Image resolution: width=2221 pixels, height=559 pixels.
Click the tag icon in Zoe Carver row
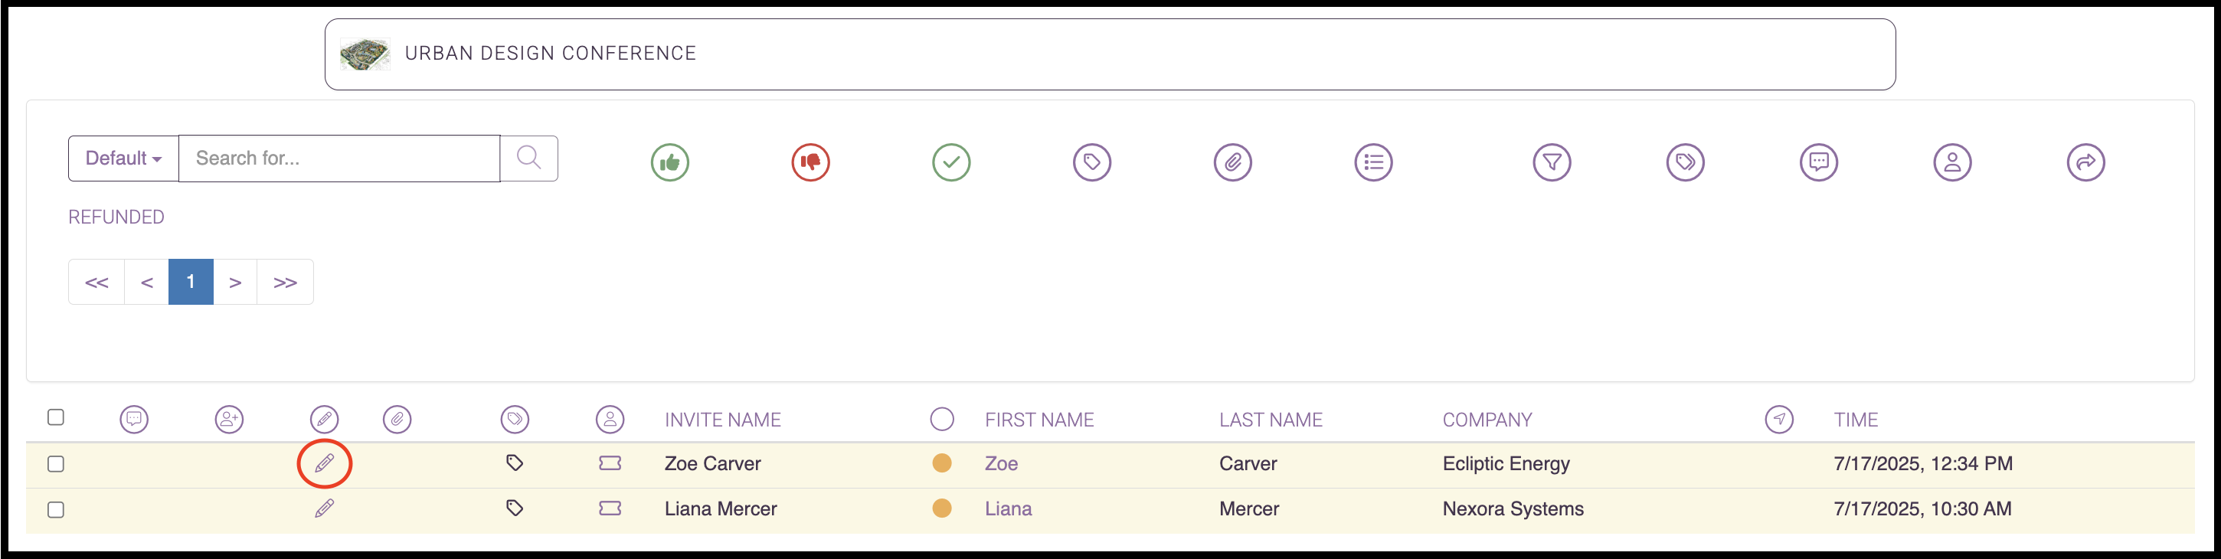point(515,463)
